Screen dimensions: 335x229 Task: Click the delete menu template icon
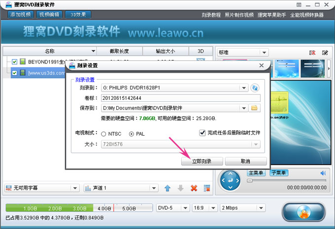312,53
